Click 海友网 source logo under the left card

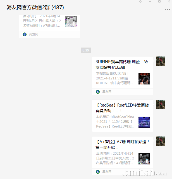click(25, 34)
